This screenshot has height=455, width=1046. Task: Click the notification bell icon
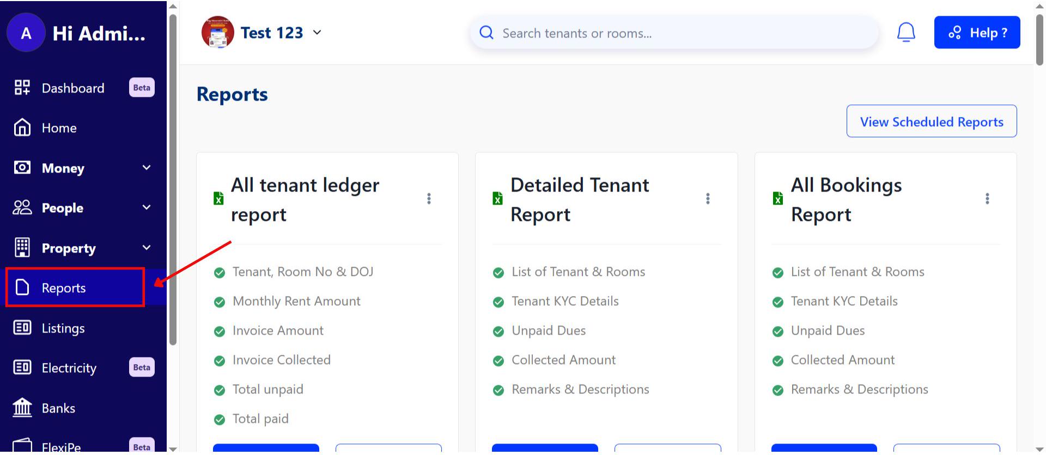905,33
